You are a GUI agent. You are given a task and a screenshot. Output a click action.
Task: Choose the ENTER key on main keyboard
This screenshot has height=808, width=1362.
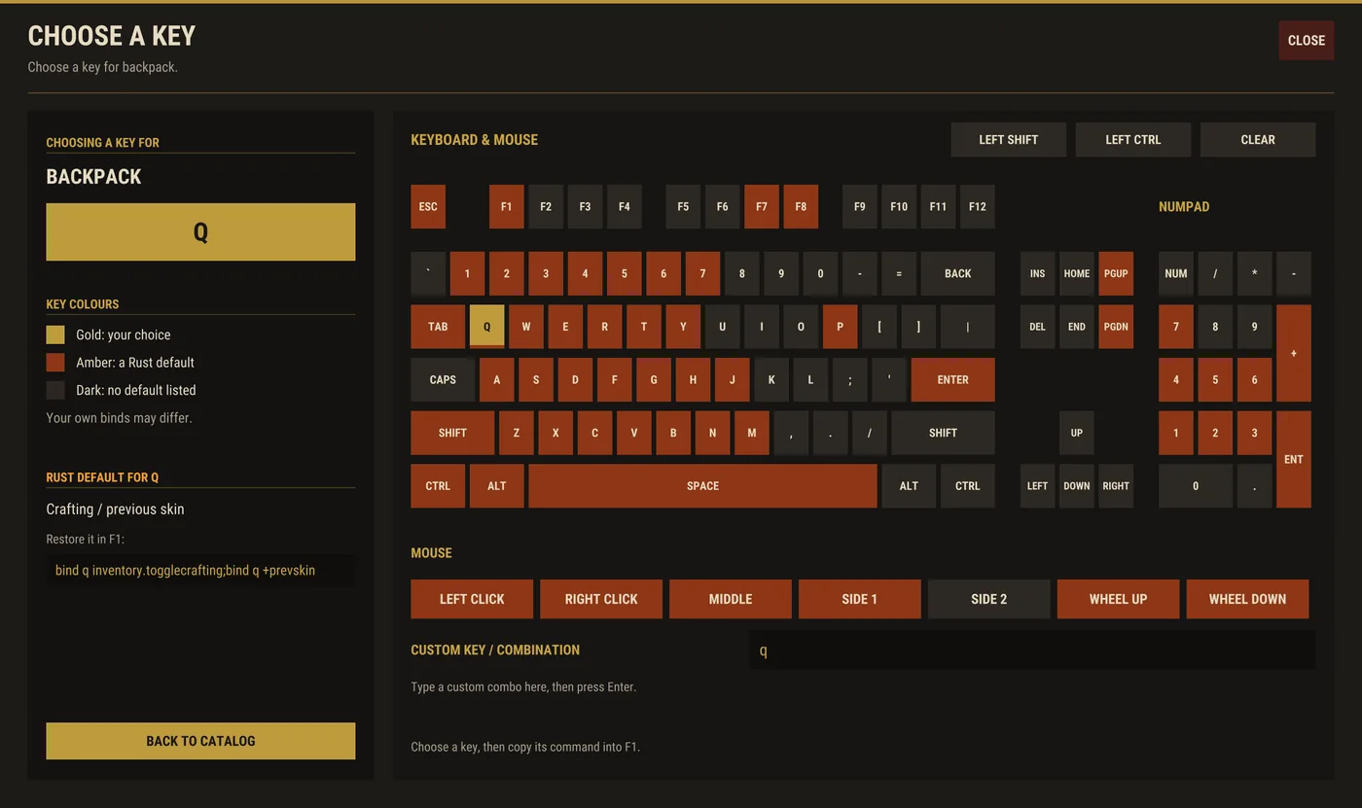pyautogui.click(x=952, y=379)
